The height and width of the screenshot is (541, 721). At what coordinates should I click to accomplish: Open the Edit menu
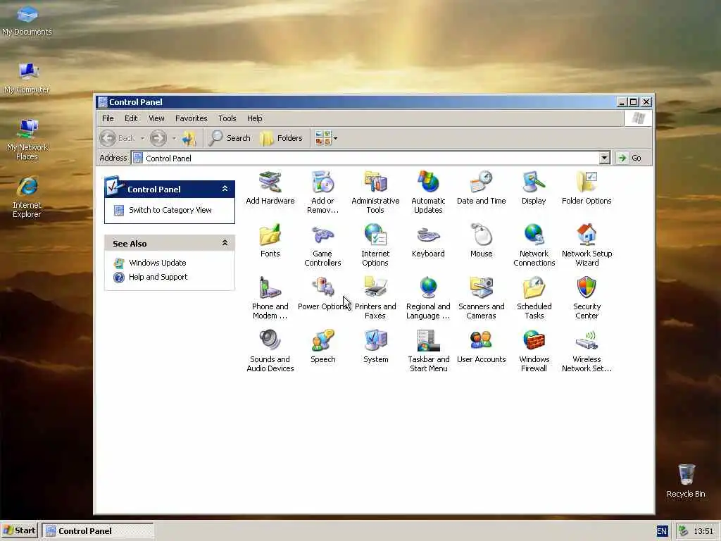point(131,118)
